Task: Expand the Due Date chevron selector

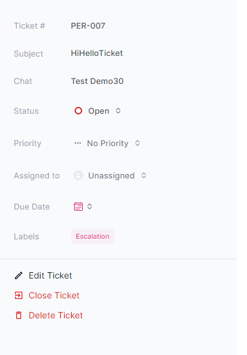Action: tap(90, 206)
